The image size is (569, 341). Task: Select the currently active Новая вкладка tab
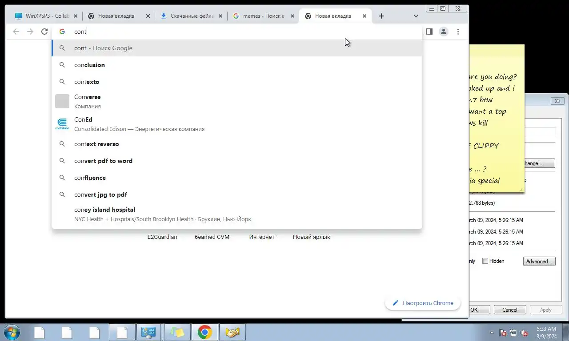point(336,16)
